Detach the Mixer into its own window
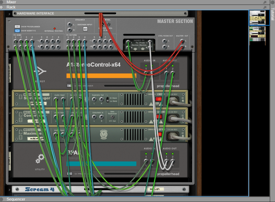The width and height of the screenshot is (275, 202). [x=265, y=2]
